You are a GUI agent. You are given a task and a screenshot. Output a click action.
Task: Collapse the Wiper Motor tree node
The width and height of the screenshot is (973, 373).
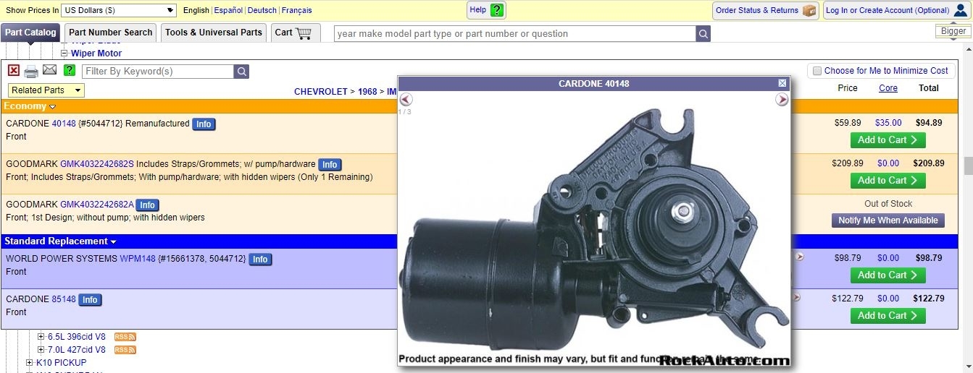[x=64, y=53]
